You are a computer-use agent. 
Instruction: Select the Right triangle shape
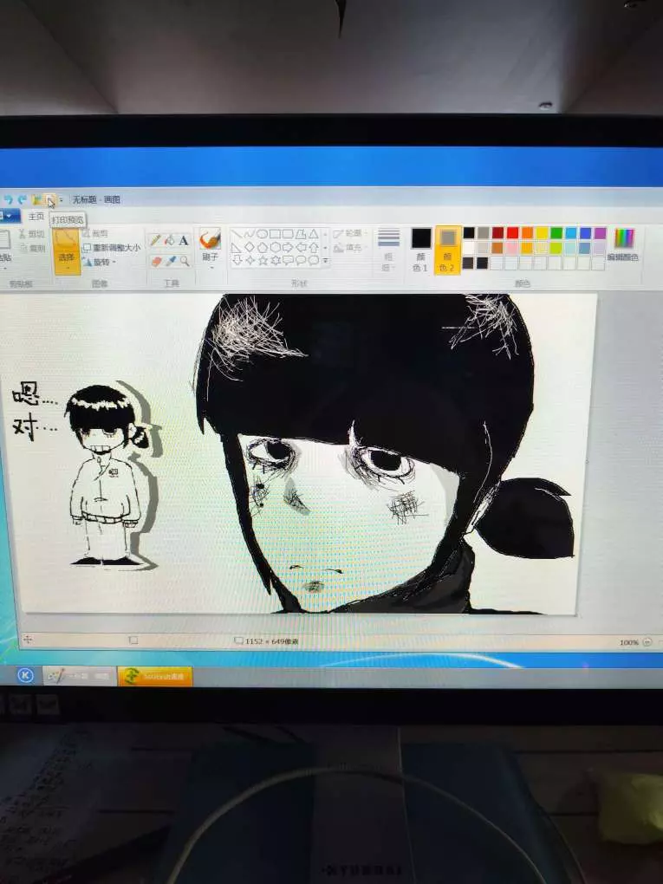point(237,247)
